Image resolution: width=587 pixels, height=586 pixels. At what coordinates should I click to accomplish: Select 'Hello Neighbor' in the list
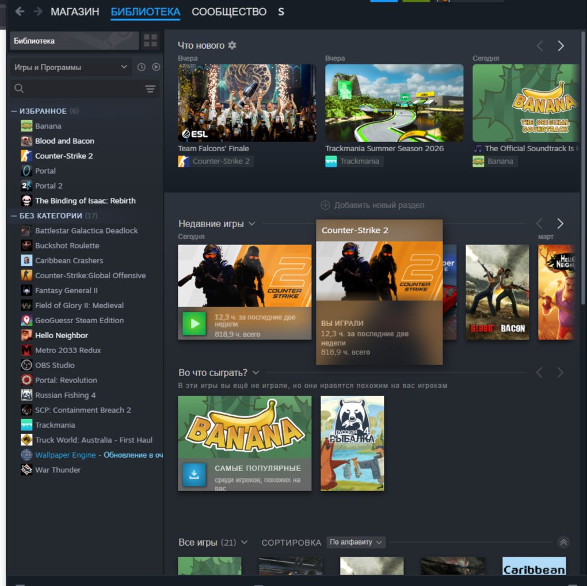[62, 335]
